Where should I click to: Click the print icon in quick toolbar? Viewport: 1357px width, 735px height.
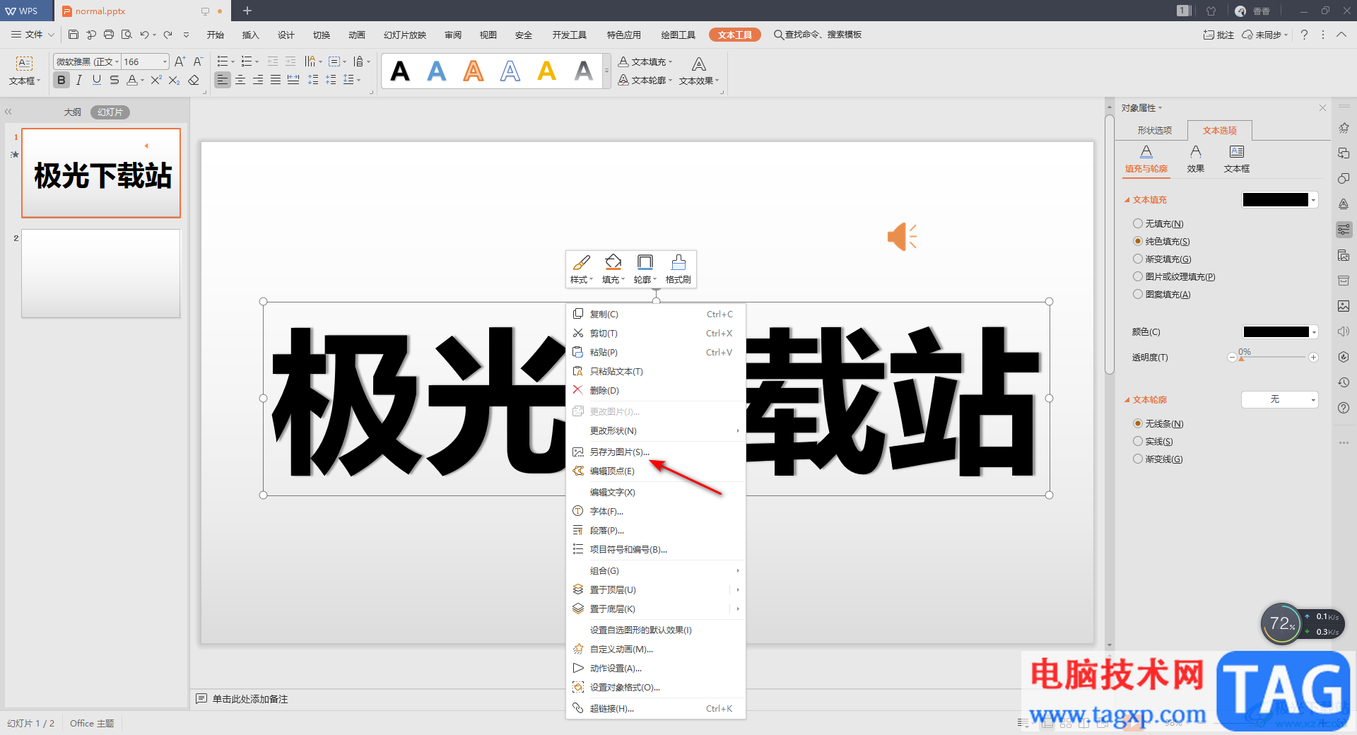[109, 34]
